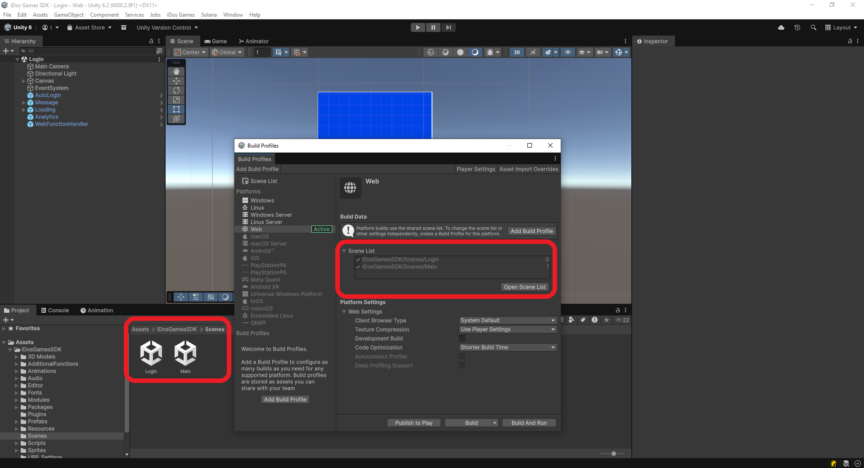
Task: Adjust the Project icon size slider
Action: (x=613, y=454)
